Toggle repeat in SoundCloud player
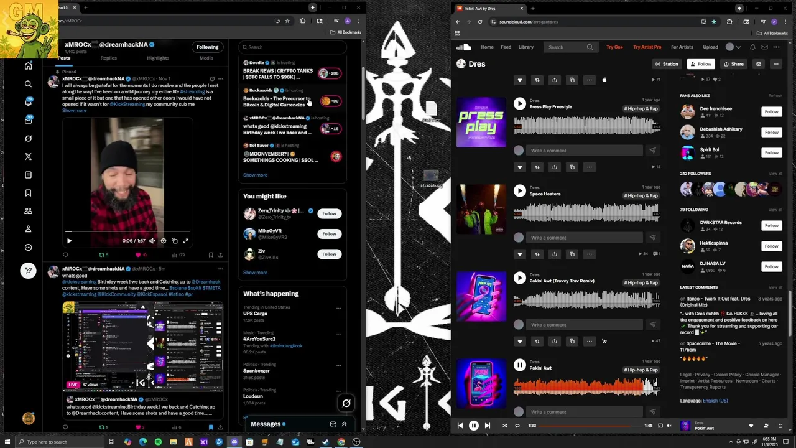The height and width of the screenshot is (448, 796). point(517,426)
